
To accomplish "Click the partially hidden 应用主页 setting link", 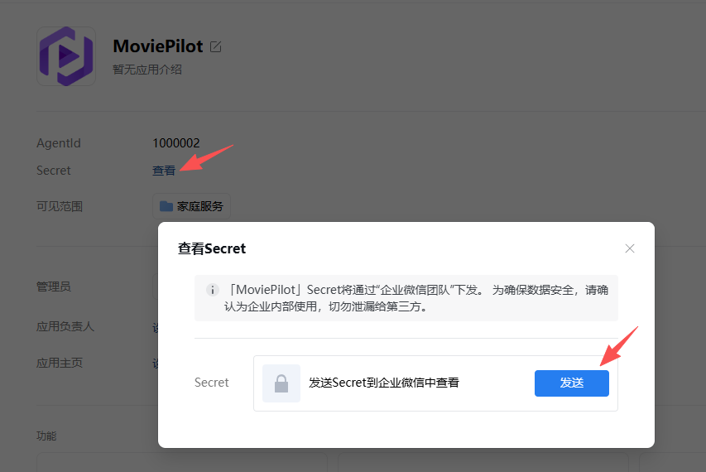I will 155,363.
